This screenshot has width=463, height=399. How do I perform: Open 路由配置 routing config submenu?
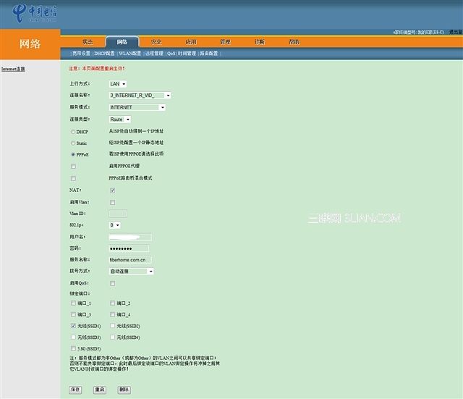tap(209, 54)
